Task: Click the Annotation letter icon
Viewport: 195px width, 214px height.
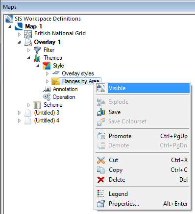Action: [47, 89]
